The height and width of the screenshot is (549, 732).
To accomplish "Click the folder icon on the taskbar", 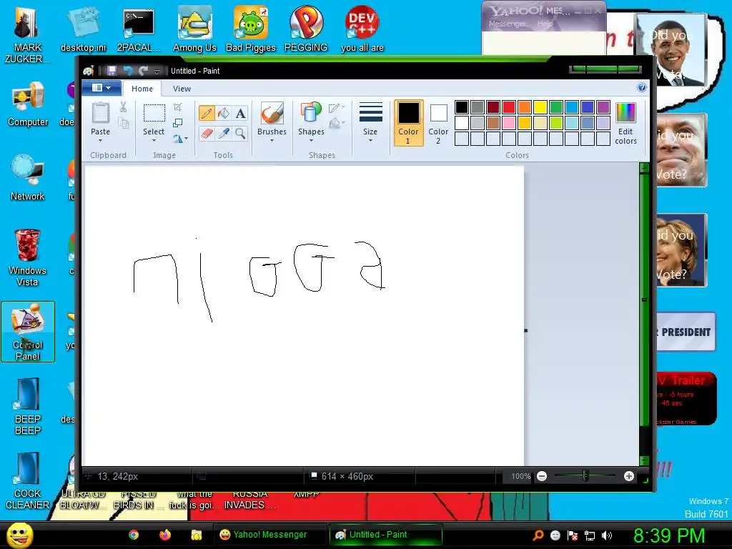I will 196,535.
